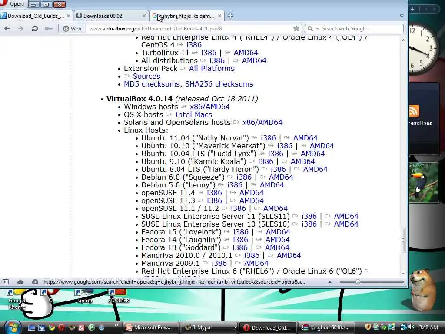Screen dimensions: 445x334
Task: Open the MD5 checksums link
Action: pos(152,84)
